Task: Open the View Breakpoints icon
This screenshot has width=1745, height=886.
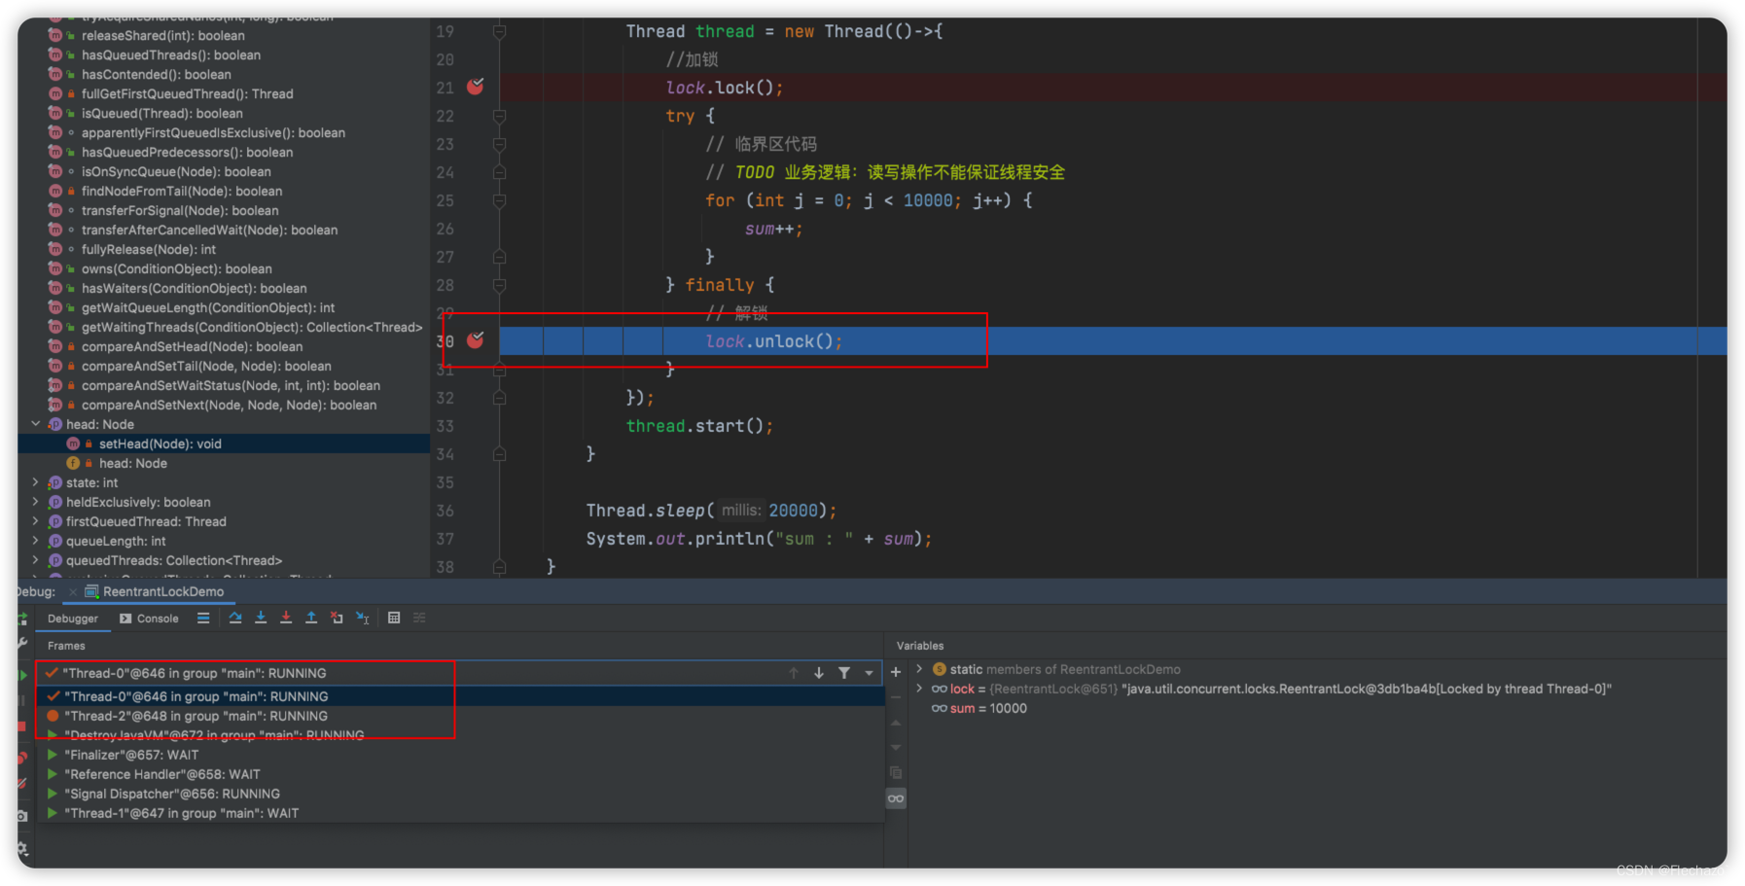Action: pyautogui.click(x=22, y=758)
